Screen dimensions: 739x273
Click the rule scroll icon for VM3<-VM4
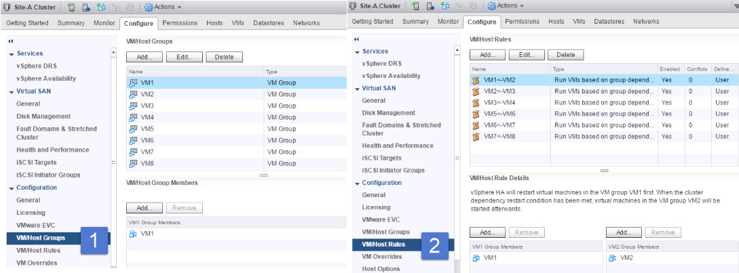click(476, 102)
